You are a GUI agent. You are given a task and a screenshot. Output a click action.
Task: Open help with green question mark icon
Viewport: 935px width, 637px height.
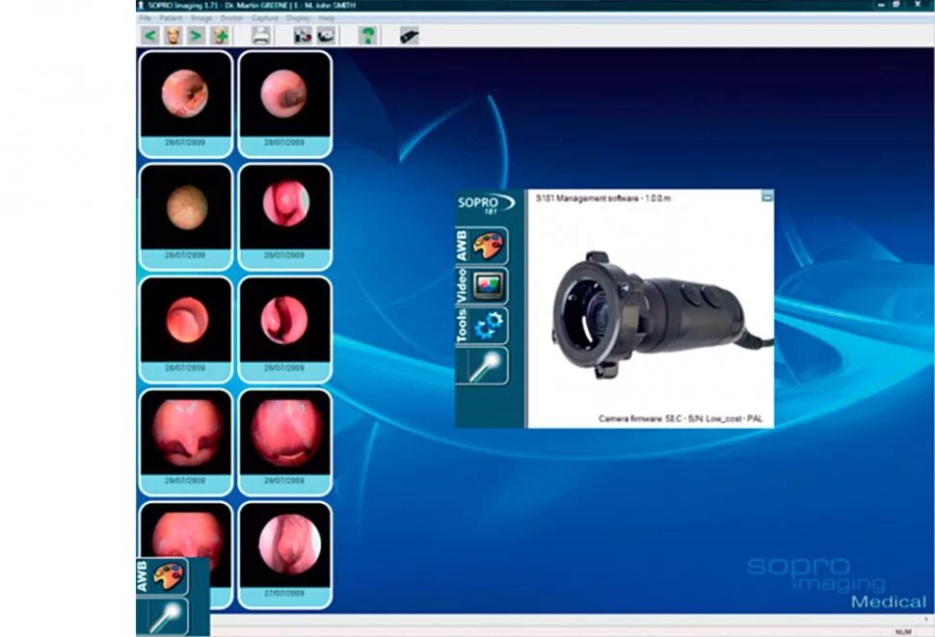(368, 36)
